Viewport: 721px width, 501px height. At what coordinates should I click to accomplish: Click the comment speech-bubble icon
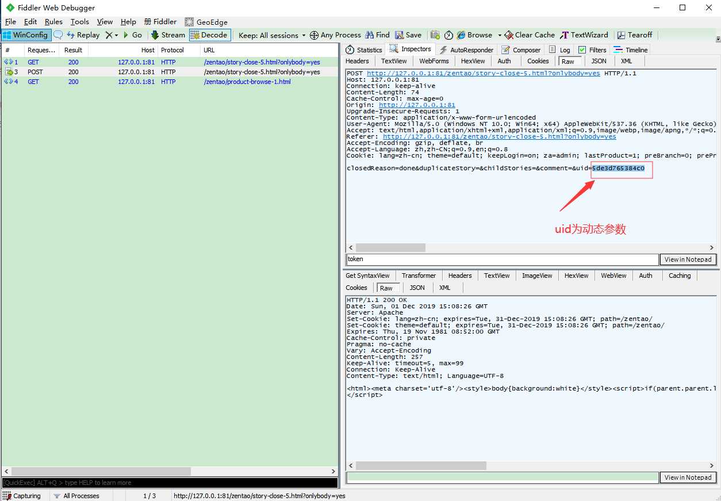pyautogui.click(x=58, y=35)
